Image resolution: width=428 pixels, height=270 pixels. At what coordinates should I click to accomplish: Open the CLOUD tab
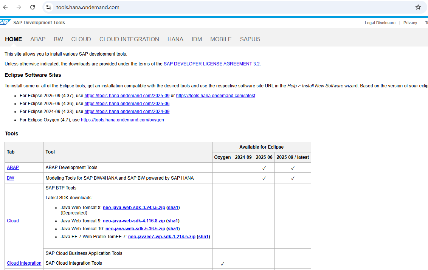click(81, 39)
